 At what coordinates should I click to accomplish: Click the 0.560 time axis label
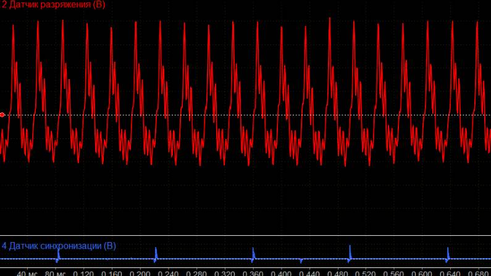point(393,273)
